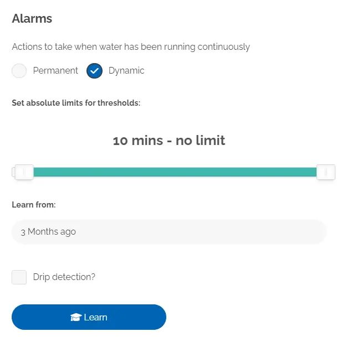Click the graduation cap icon on Learn
Image resolution: width=342 pixels, height=342 pixels.
point(76,317)
